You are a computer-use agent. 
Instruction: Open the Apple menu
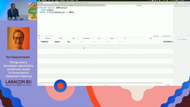click(39, 1)
